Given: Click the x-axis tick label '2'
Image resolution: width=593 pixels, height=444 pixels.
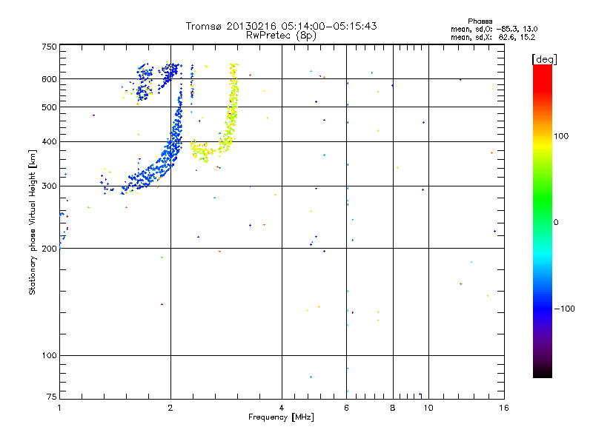Looking at the screenshot, I should tap(170, 408).
